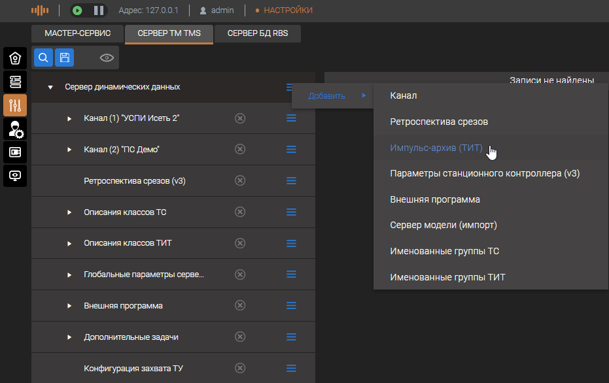Collapse the Сервер динамических данных node

pos(50,87)
